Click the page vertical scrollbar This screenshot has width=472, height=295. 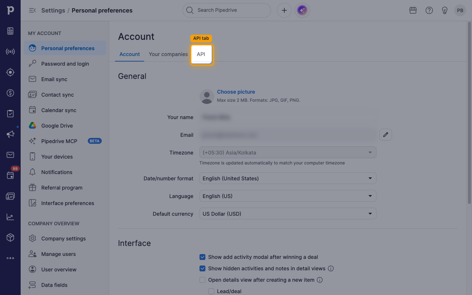(x=469, y=112)
